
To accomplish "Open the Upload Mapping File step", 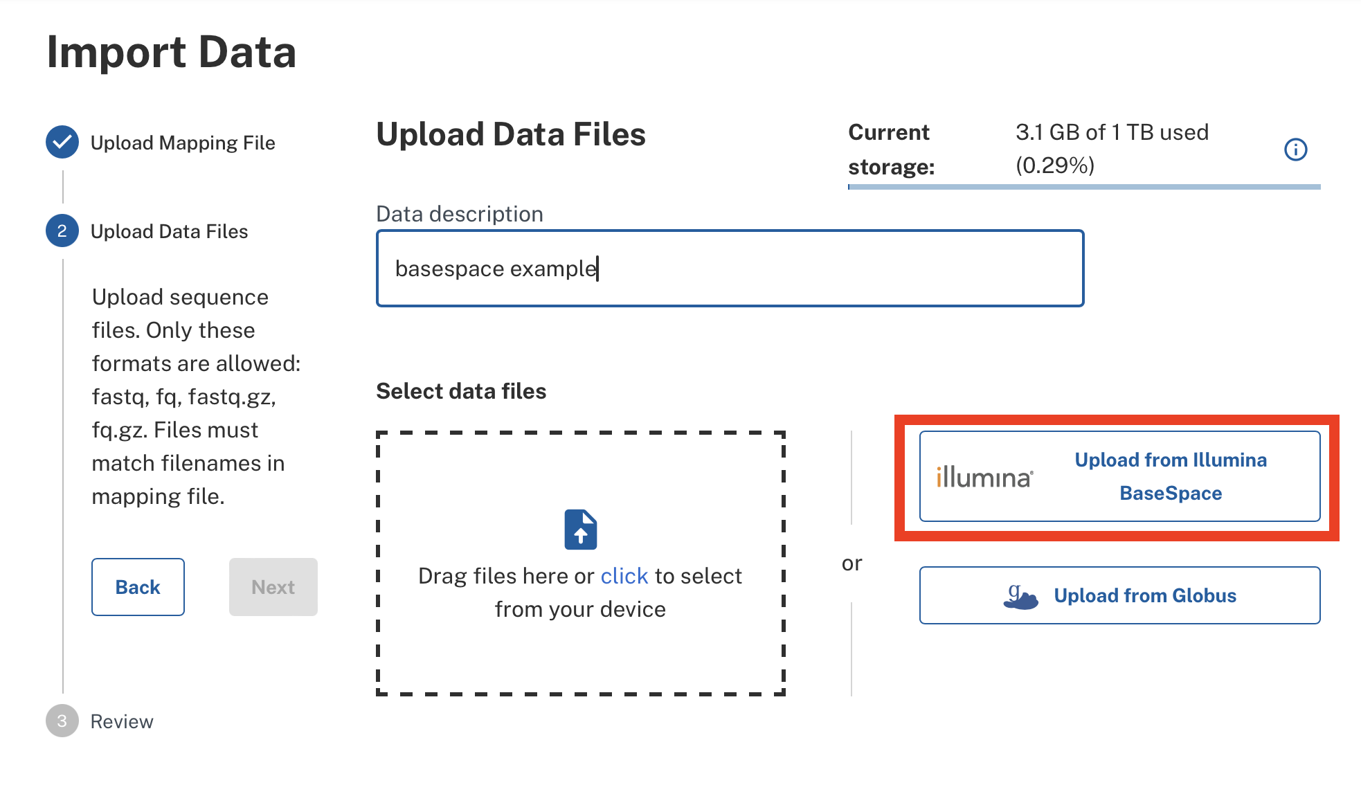I will (183, 143).
